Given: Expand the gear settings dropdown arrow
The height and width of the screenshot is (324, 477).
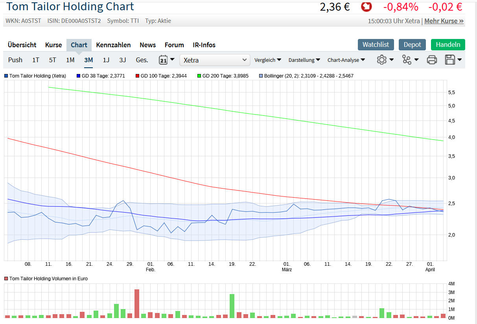Looking at the screenshot, I should click(392, 60).
